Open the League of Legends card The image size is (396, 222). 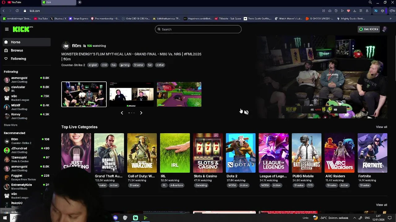click(x=273, y=153)
